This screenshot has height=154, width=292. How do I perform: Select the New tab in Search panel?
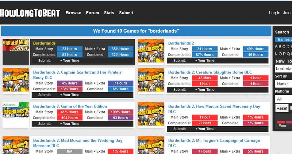click(x=280, y=61)
